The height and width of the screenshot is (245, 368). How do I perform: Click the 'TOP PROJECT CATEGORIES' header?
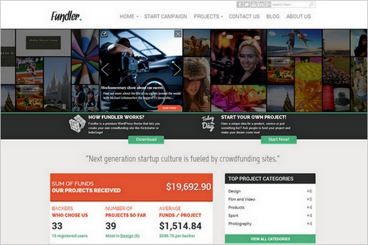click(270, 178)
